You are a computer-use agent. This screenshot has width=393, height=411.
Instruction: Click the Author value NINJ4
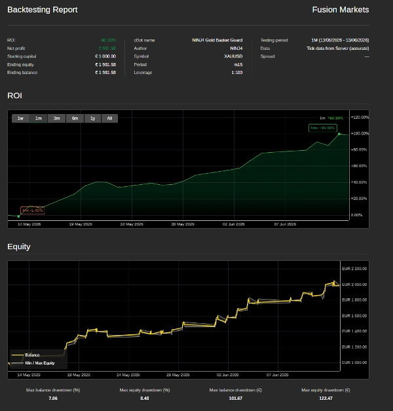click(236, 49)
